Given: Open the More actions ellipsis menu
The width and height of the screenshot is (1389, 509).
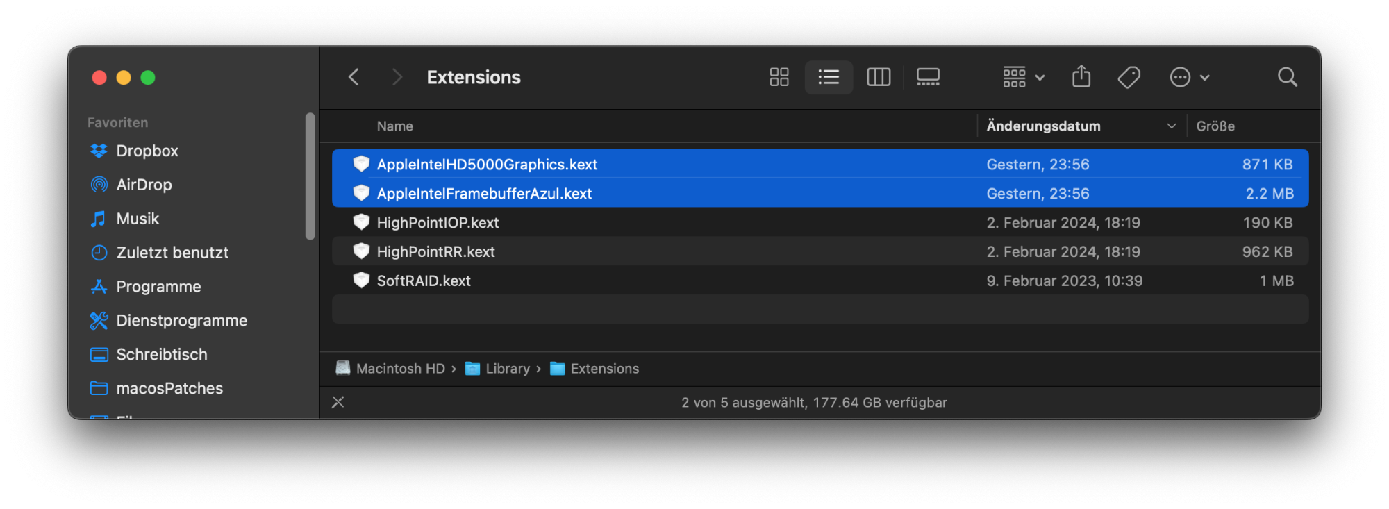Looking at the screenshot, I should pos(1190,77).
